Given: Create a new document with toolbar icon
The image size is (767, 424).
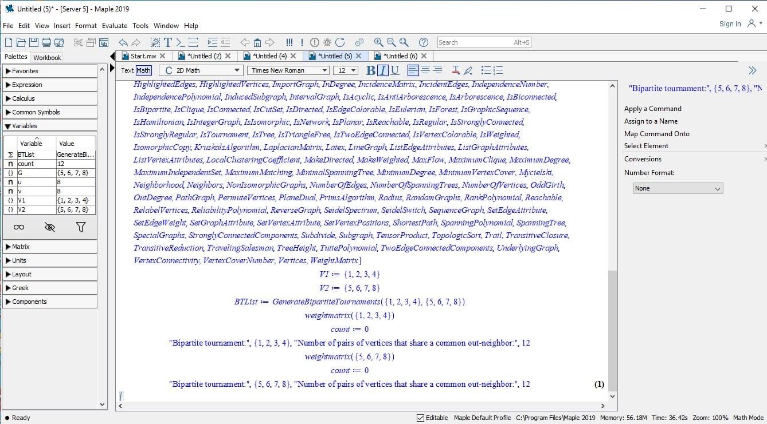Looking at the screenshot, I should pyautogui.click(x=8, y=42).
